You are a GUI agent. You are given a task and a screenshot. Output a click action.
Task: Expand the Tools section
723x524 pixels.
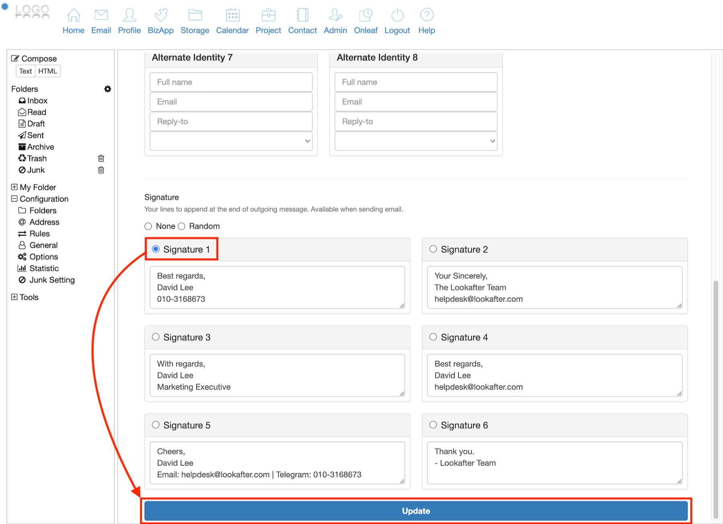click(x=14, y=297)
